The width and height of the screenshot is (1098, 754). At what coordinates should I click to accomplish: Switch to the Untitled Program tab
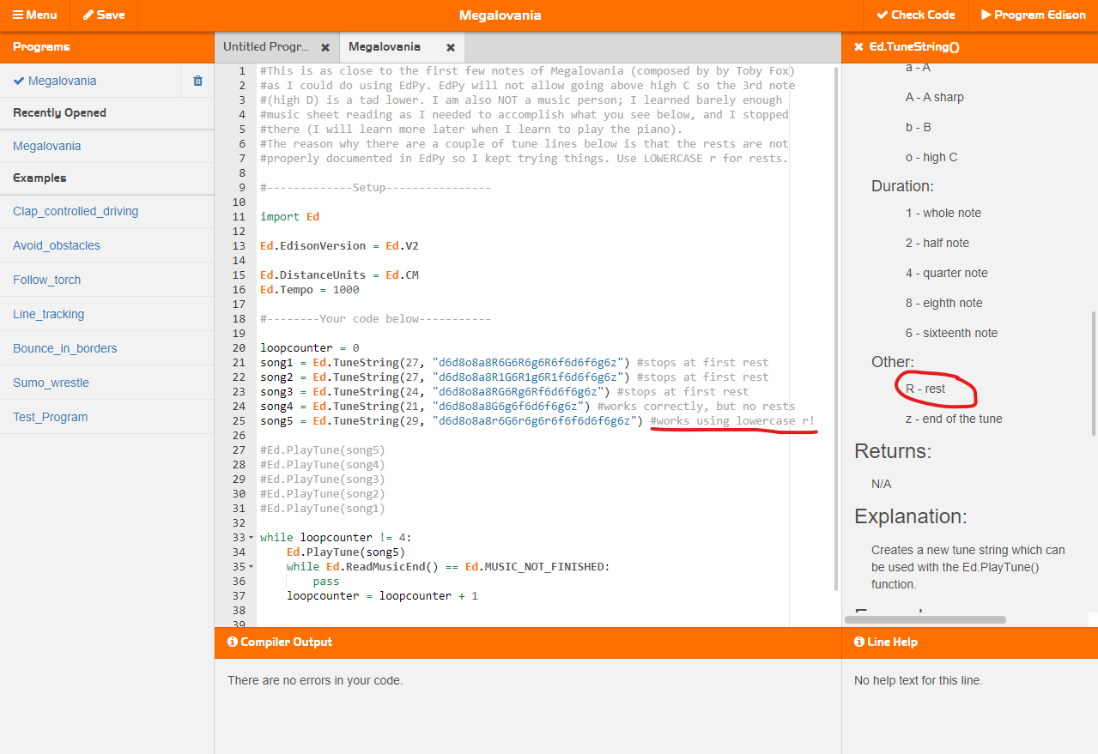[266, 47]
